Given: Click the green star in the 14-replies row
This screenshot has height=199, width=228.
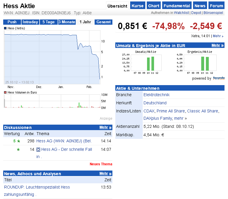Looking at the screenshot, I should click(18, 149).
